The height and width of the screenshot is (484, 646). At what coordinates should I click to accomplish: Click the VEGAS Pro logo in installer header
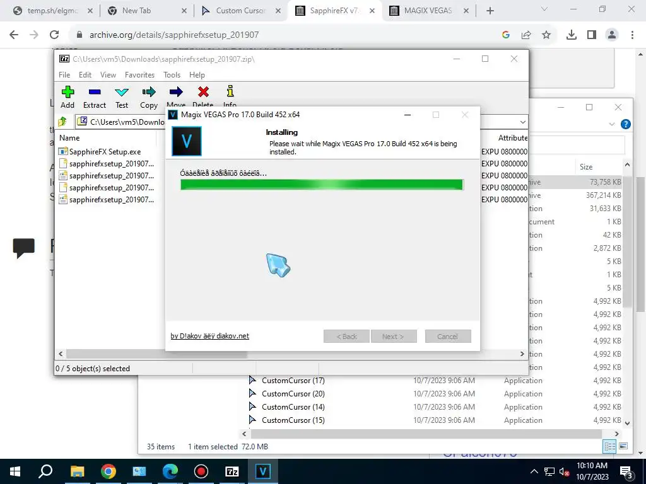pos(187,141)
